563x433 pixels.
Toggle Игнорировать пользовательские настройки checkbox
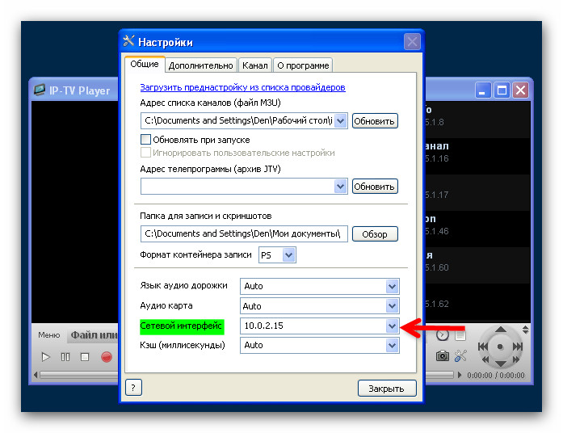(145, 153)
